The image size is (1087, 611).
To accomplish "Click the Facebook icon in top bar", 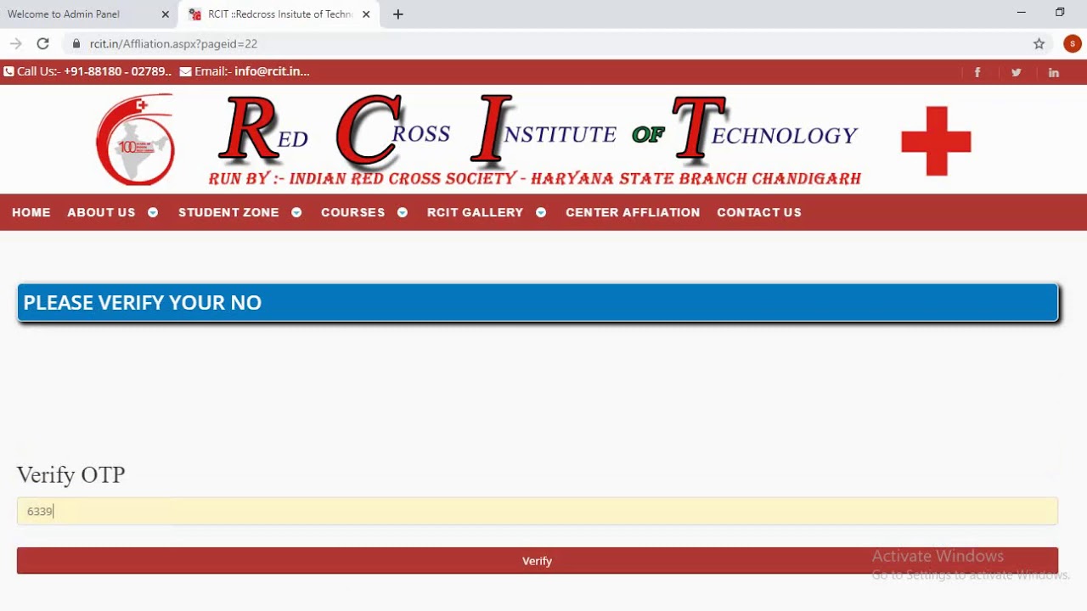I will point(977,72).
